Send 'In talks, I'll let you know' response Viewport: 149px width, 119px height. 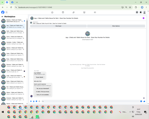coord(43,92)
